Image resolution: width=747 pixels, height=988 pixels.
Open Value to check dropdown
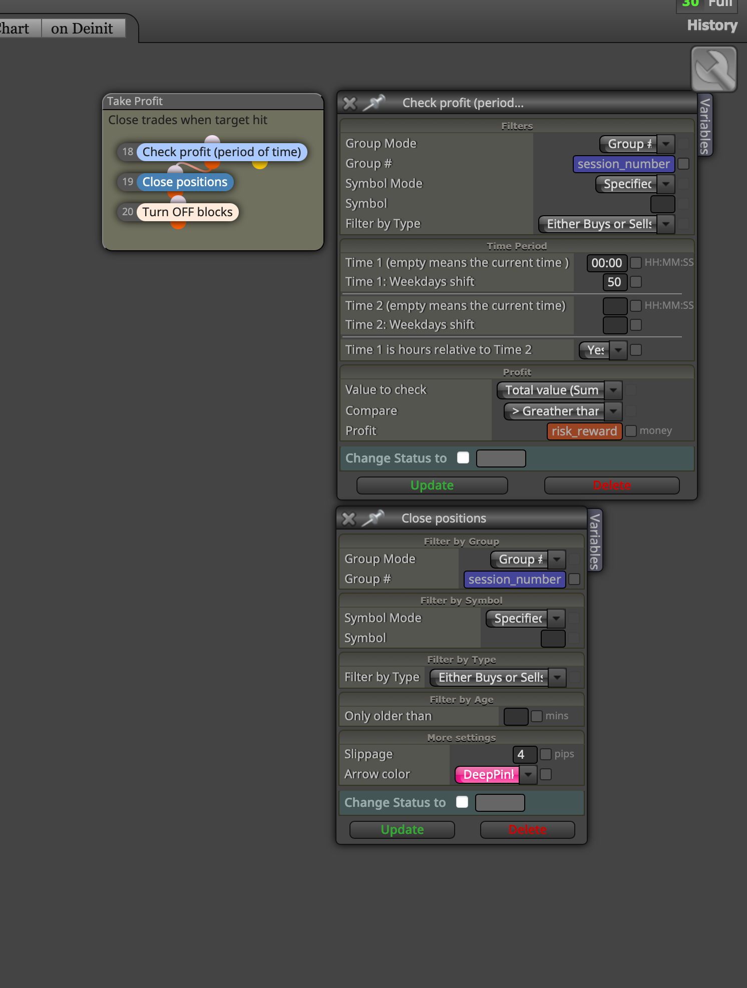[559, 390]
